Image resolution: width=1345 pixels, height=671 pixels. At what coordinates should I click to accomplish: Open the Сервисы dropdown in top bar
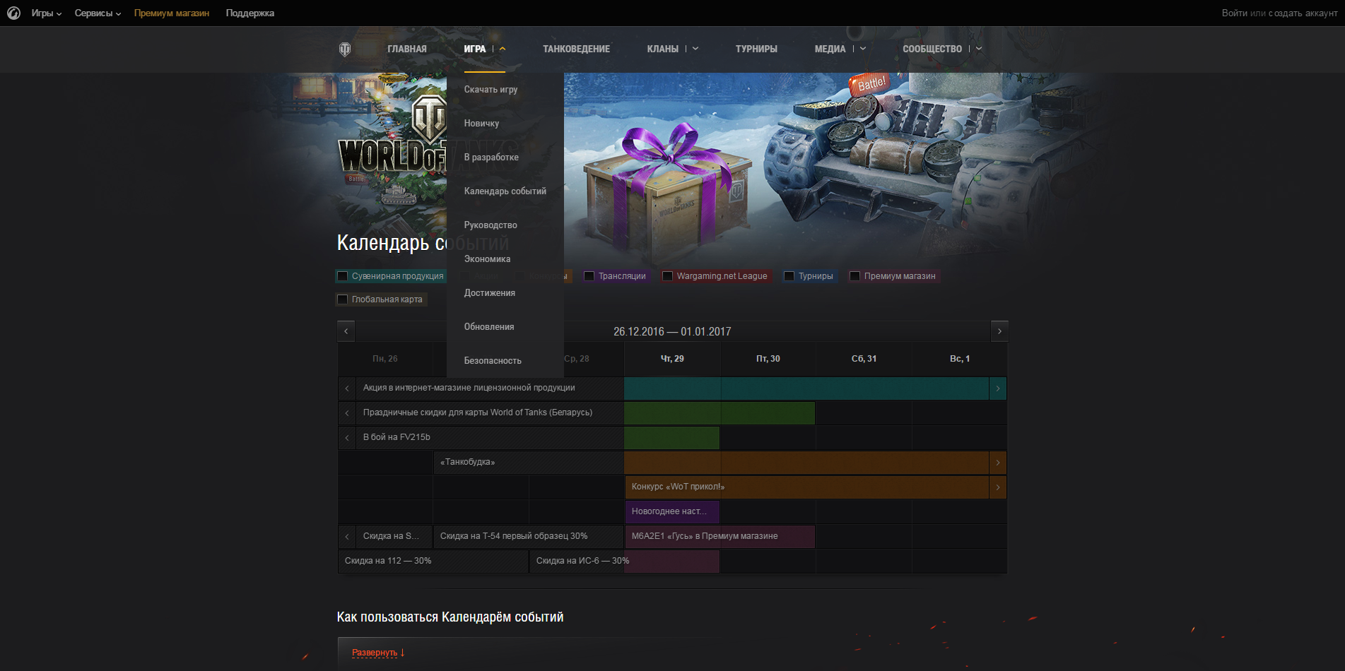(98, 13)
